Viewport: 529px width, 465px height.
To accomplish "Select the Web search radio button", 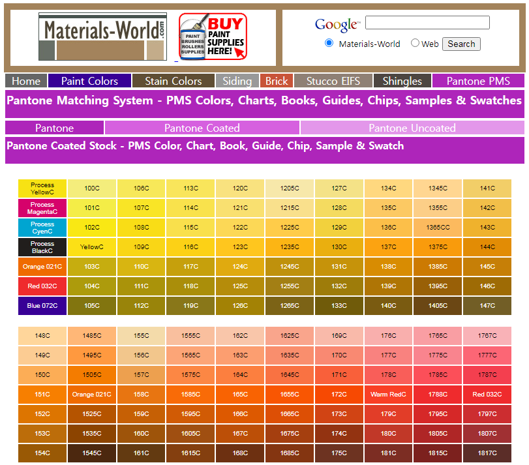I will click(415, 43).
